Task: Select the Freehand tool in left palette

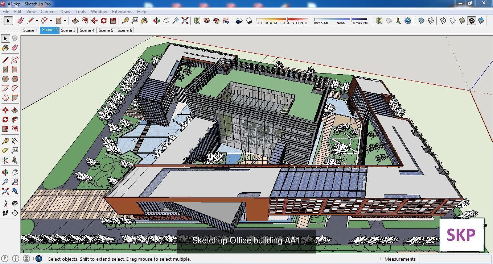Action: point(15,60)
